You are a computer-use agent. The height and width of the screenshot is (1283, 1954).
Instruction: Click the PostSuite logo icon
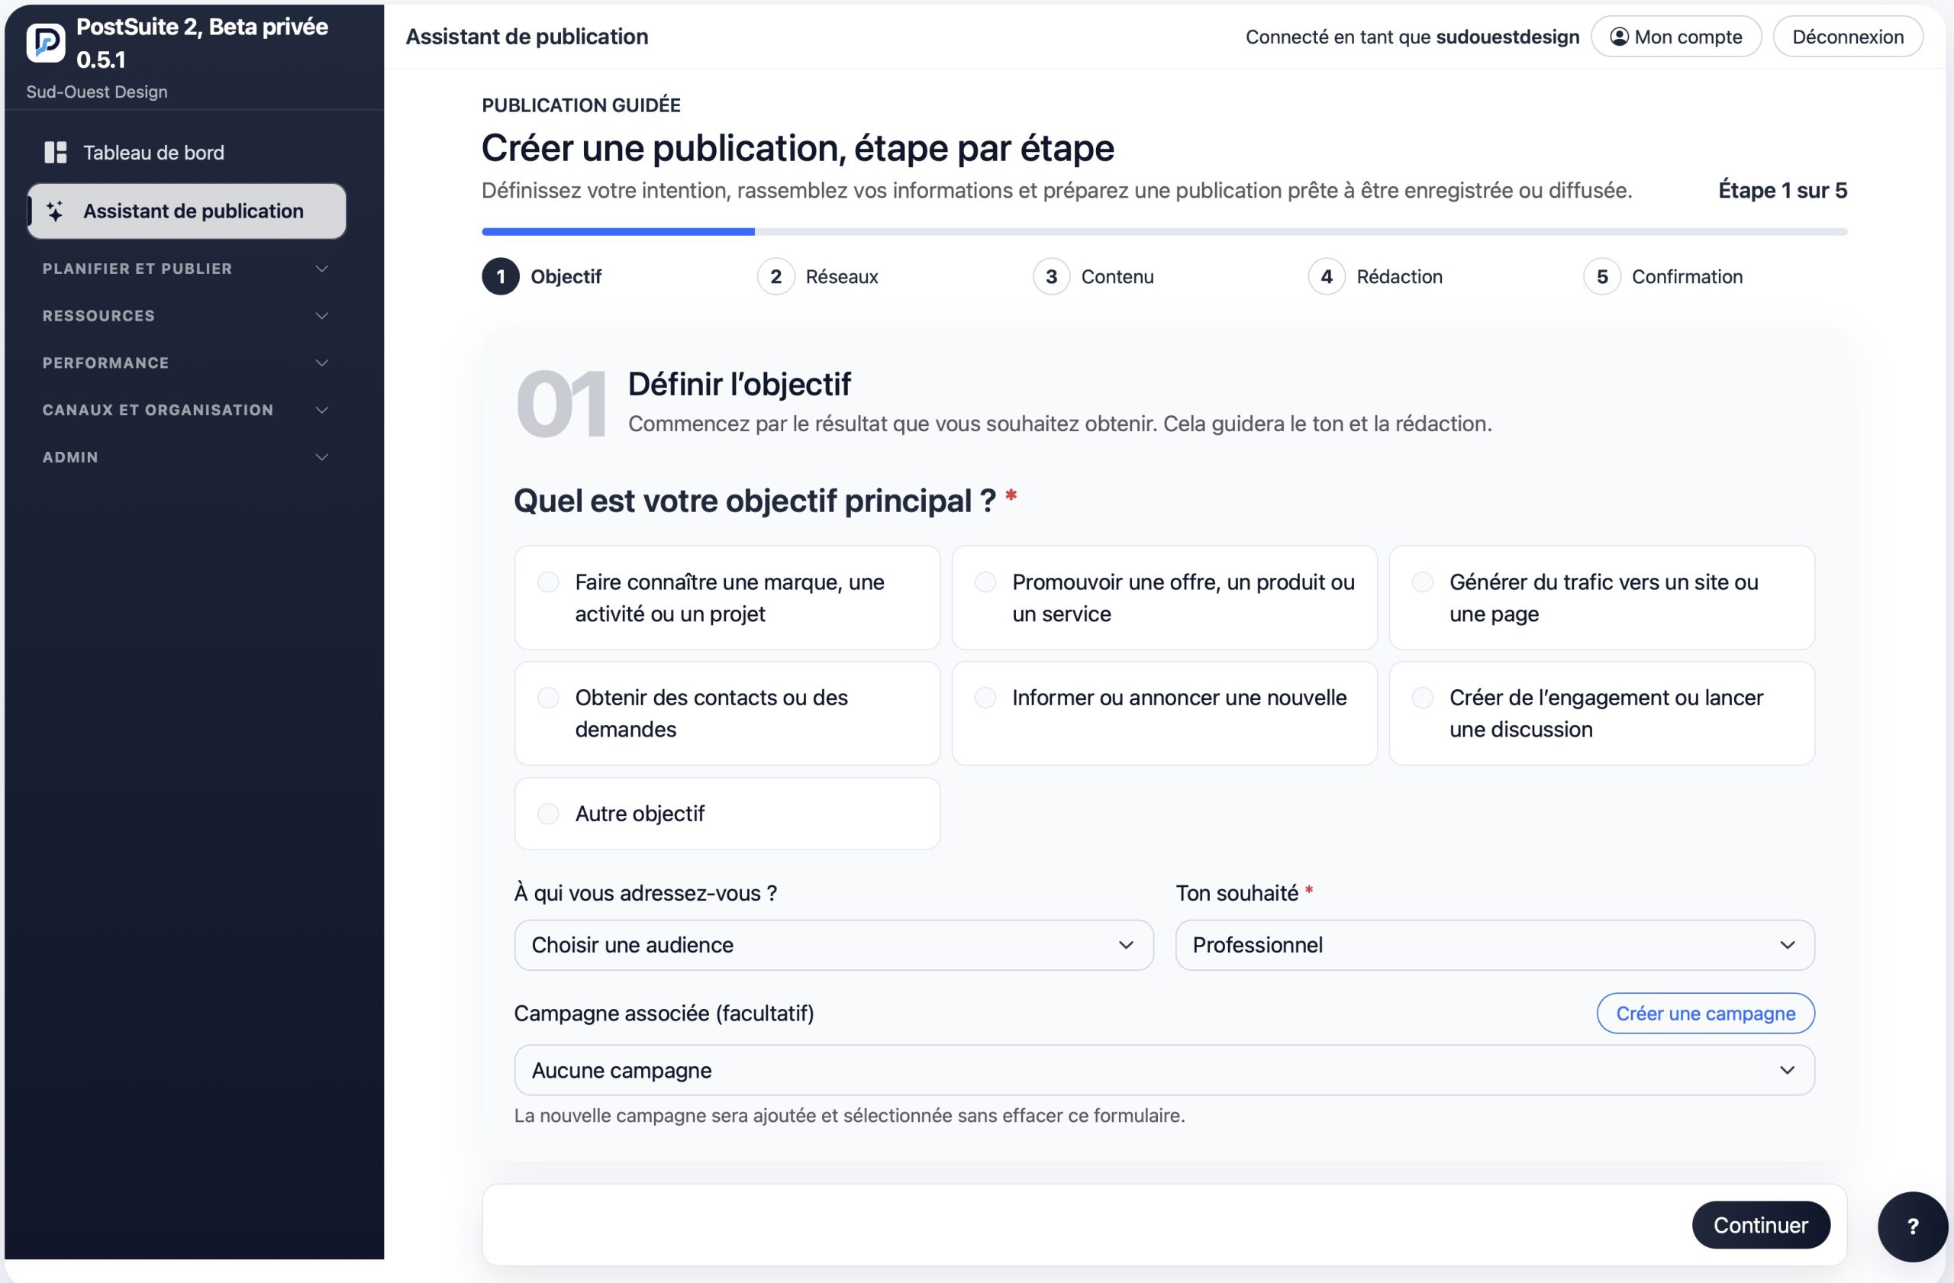click(x=46, y=43)
